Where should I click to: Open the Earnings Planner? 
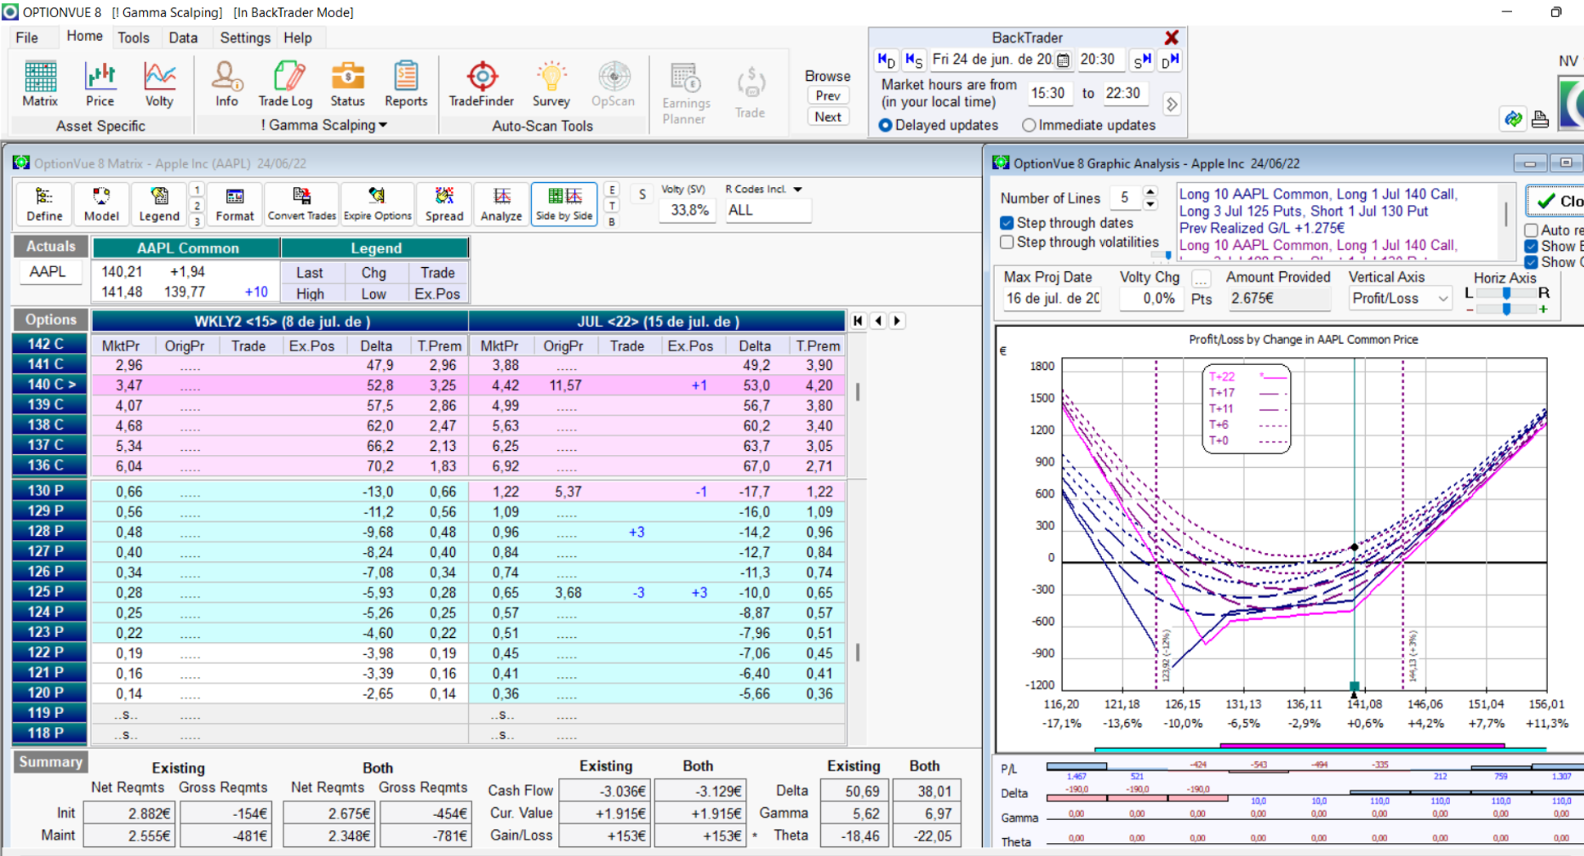(x=685, y=93)
